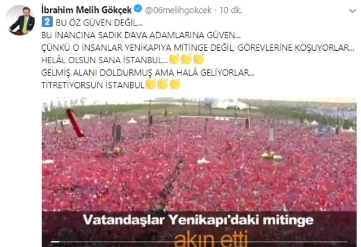Screen dimensions: 361x247
Task: Open İbrahim Melih Gökçek's profile avatar
Action: pyautogui.click(x=21, y=20)
